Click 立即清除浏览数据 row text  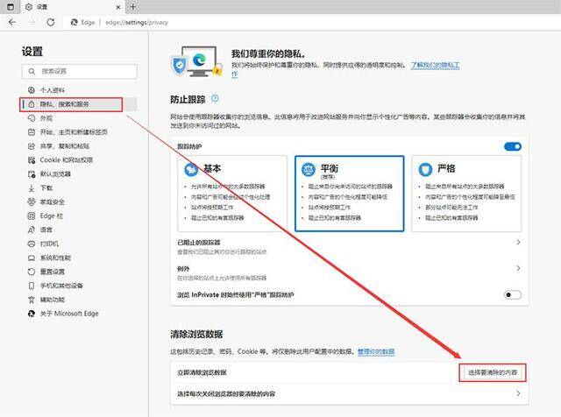pos(202,372)
